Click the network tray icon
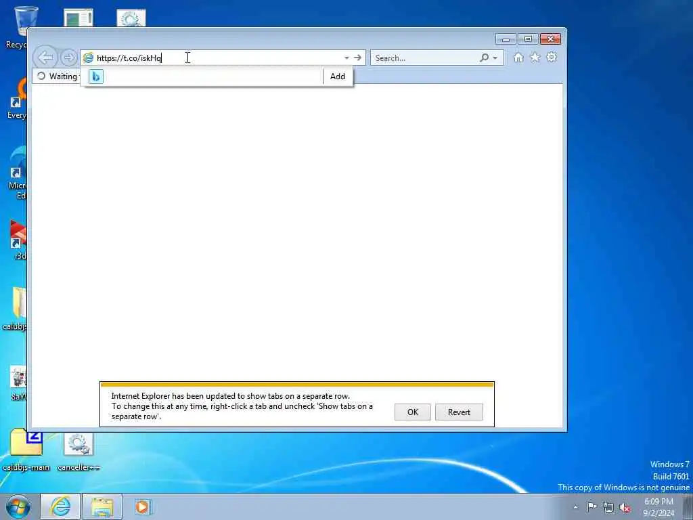 (608, 508)
